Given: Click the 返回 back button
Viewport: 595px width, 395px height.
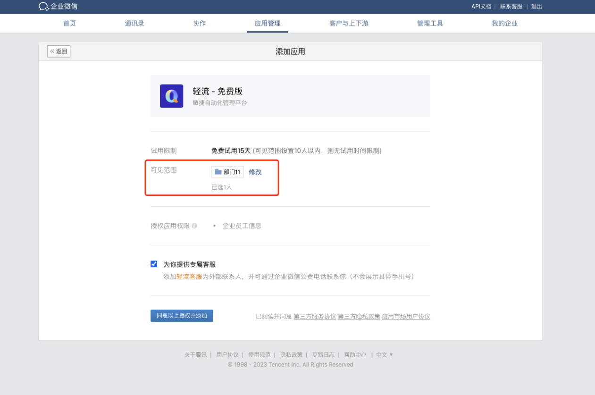Looking at the screenshot, I should point(59,51).
